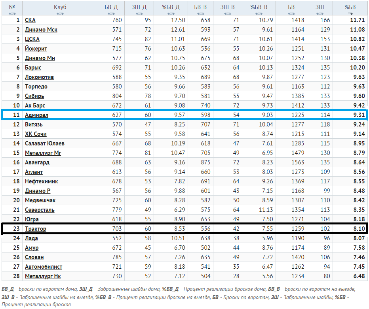Image resolution: width=369 pixels, height=309 pixels.
Task: Select the Слован link
Action: coord(34,257)
